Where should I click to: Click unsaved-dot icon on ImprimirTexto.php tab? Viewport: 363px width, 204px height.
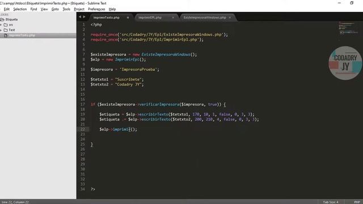[128, 18]
